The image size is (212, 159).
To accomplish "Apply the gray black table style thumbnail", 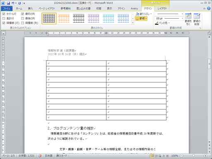I will pos(79,18).
